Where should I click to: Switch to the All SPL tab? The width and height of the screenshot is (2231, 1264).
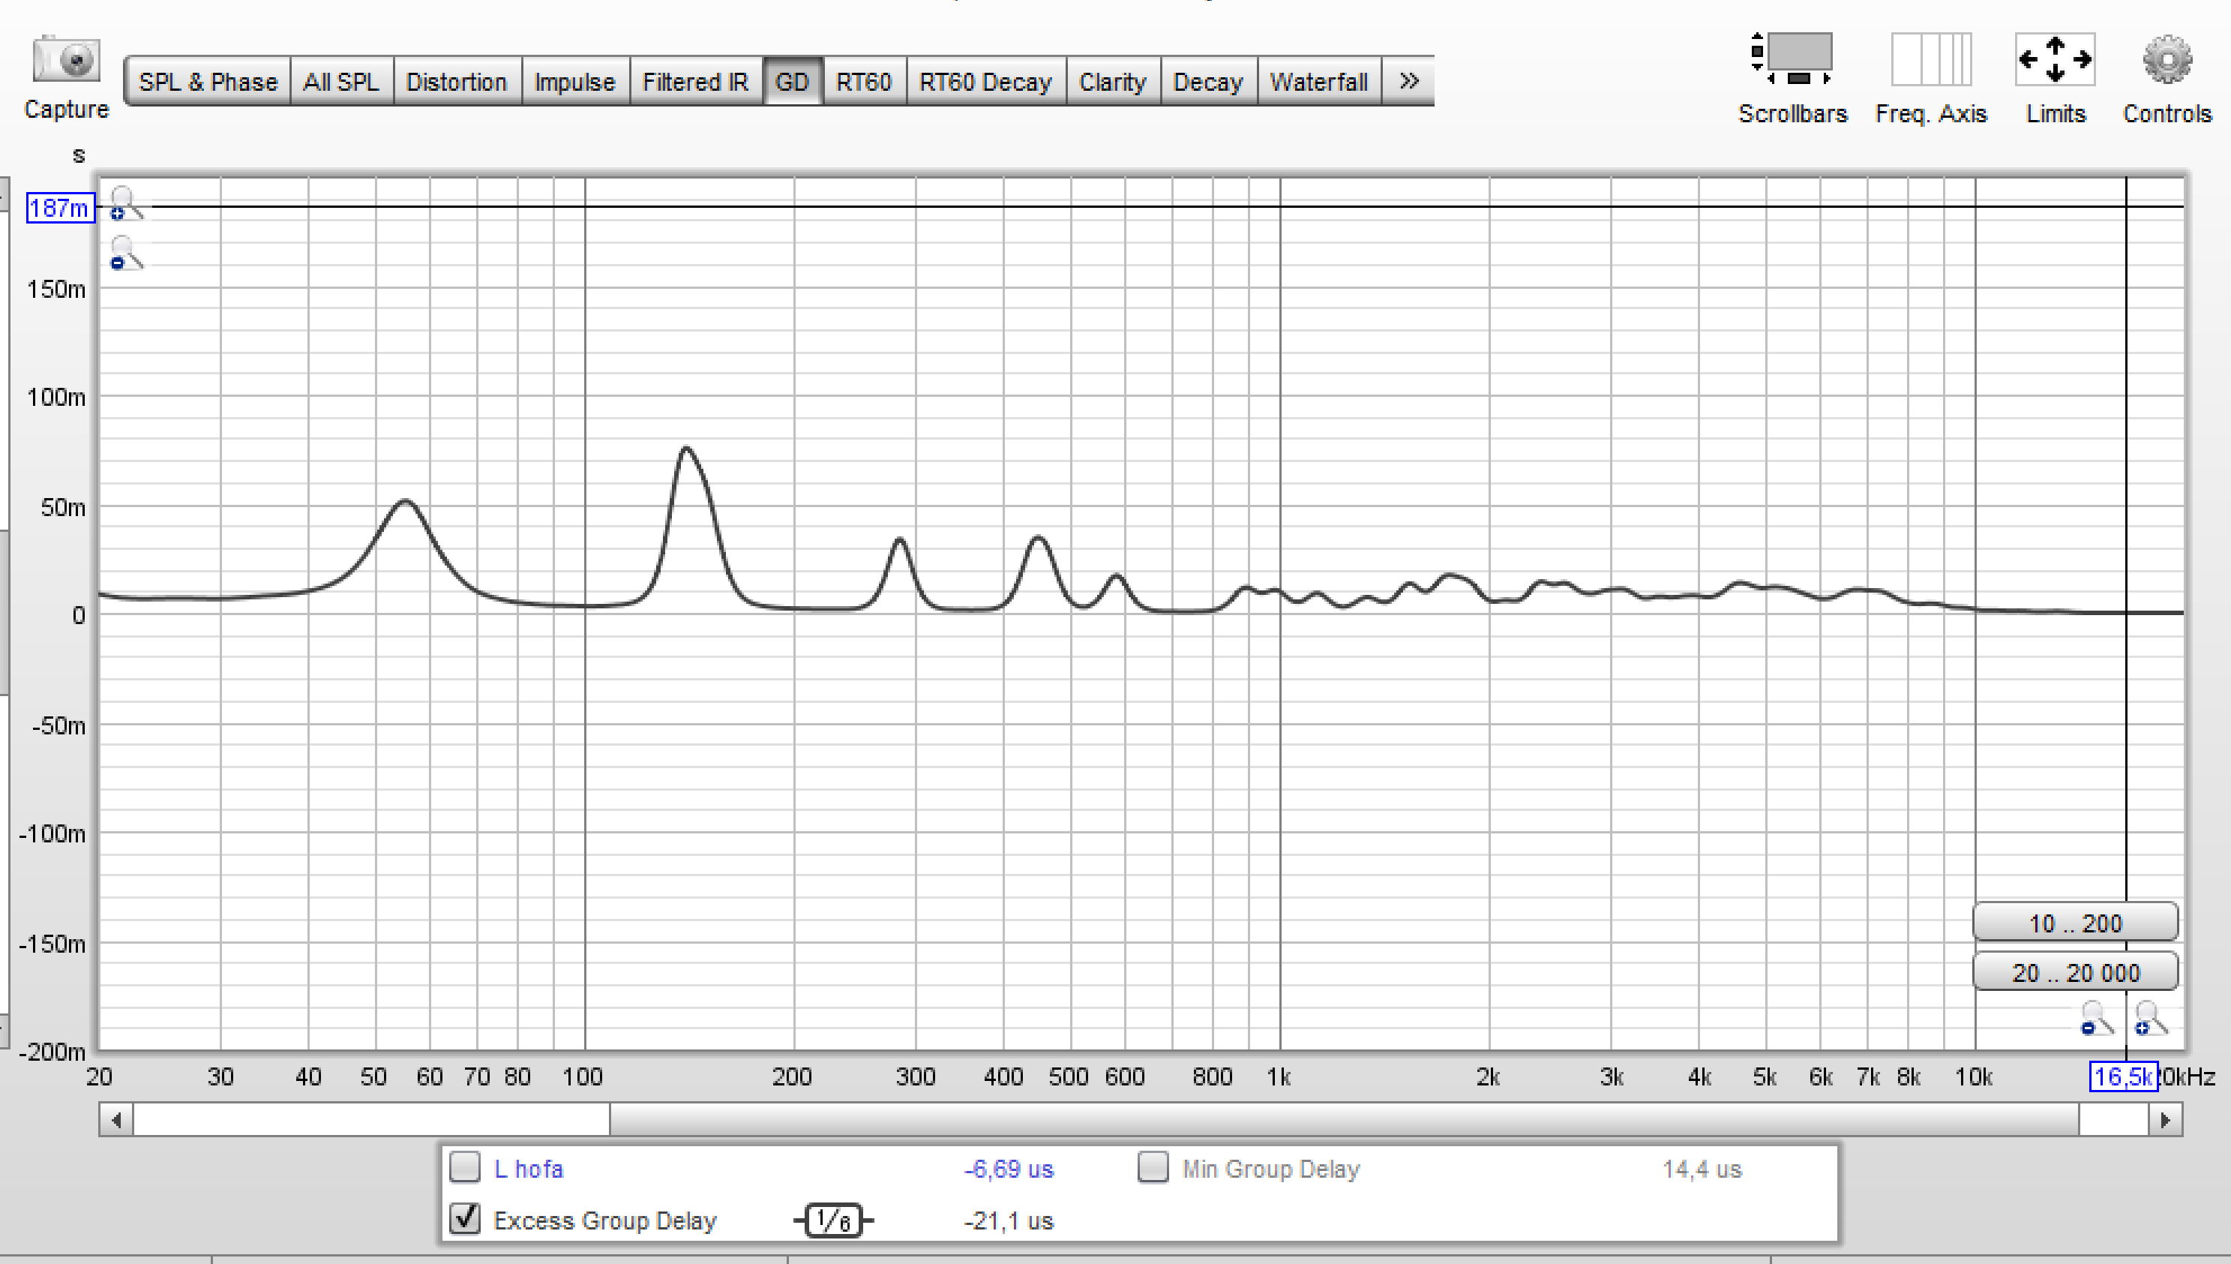(341, 82)
